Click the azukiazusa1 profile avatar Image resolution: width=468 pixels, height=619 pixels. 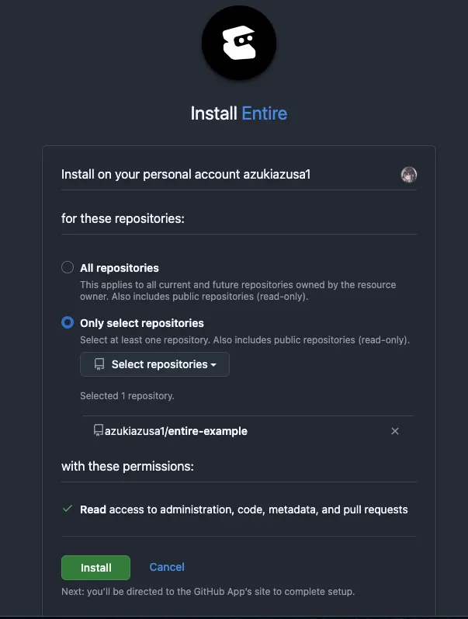click(x=409, y=175)
